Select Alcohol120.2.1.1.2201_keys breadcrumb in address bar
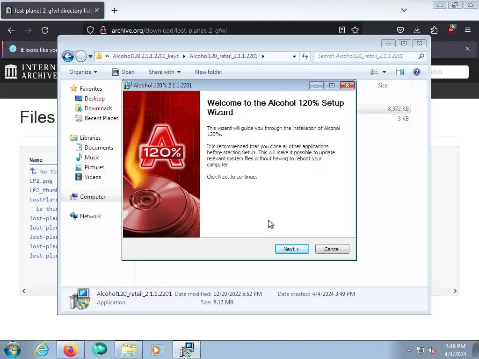479x359 pixels. pos(145,56)
